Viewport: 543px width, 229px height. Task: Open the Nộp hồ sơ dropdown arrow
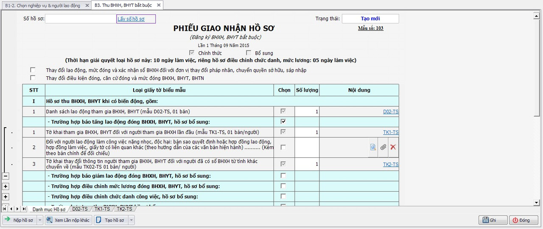40,220
